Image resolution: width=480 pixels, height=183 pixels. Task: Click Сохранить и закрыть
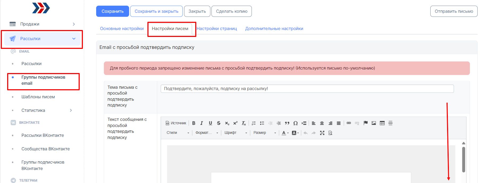coord(156,11)
